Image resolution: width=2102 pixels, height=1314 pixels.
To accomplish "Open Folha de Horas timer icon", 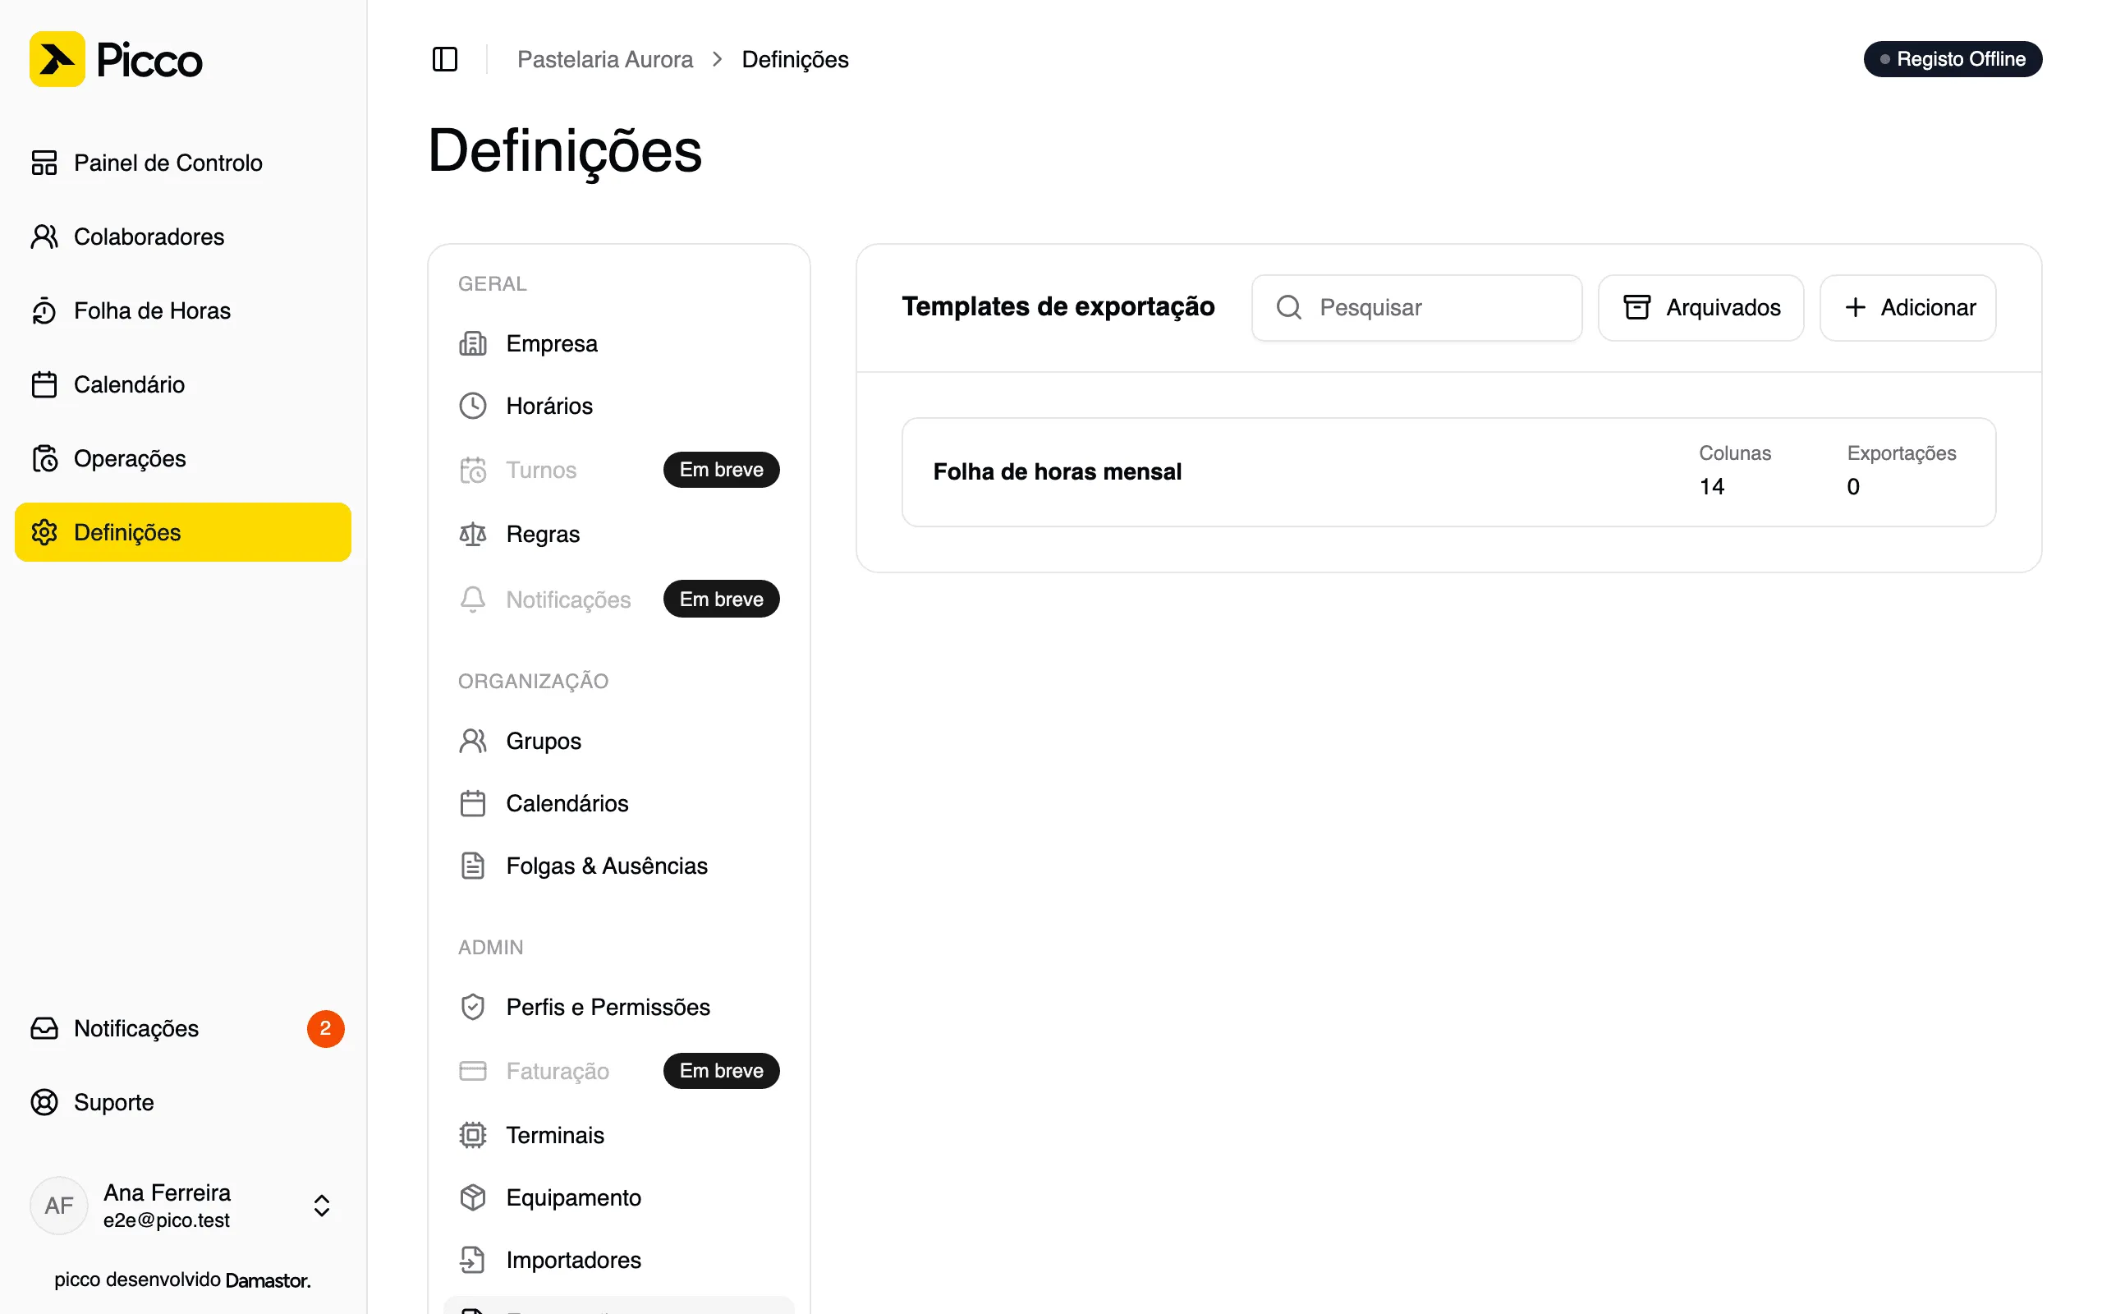I will click(x=44, y=310).
